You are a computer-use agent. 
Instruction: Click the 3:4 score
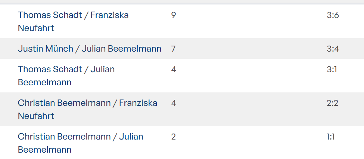tap(332, 49)
